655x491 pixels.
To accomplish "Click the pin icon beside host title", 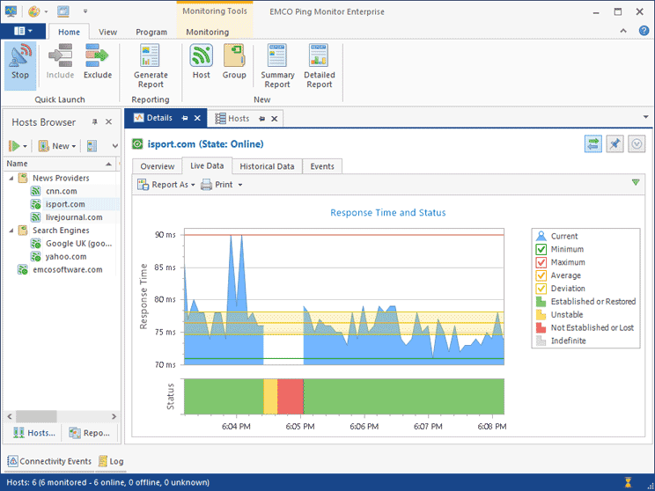I will (x=615, y=144).
